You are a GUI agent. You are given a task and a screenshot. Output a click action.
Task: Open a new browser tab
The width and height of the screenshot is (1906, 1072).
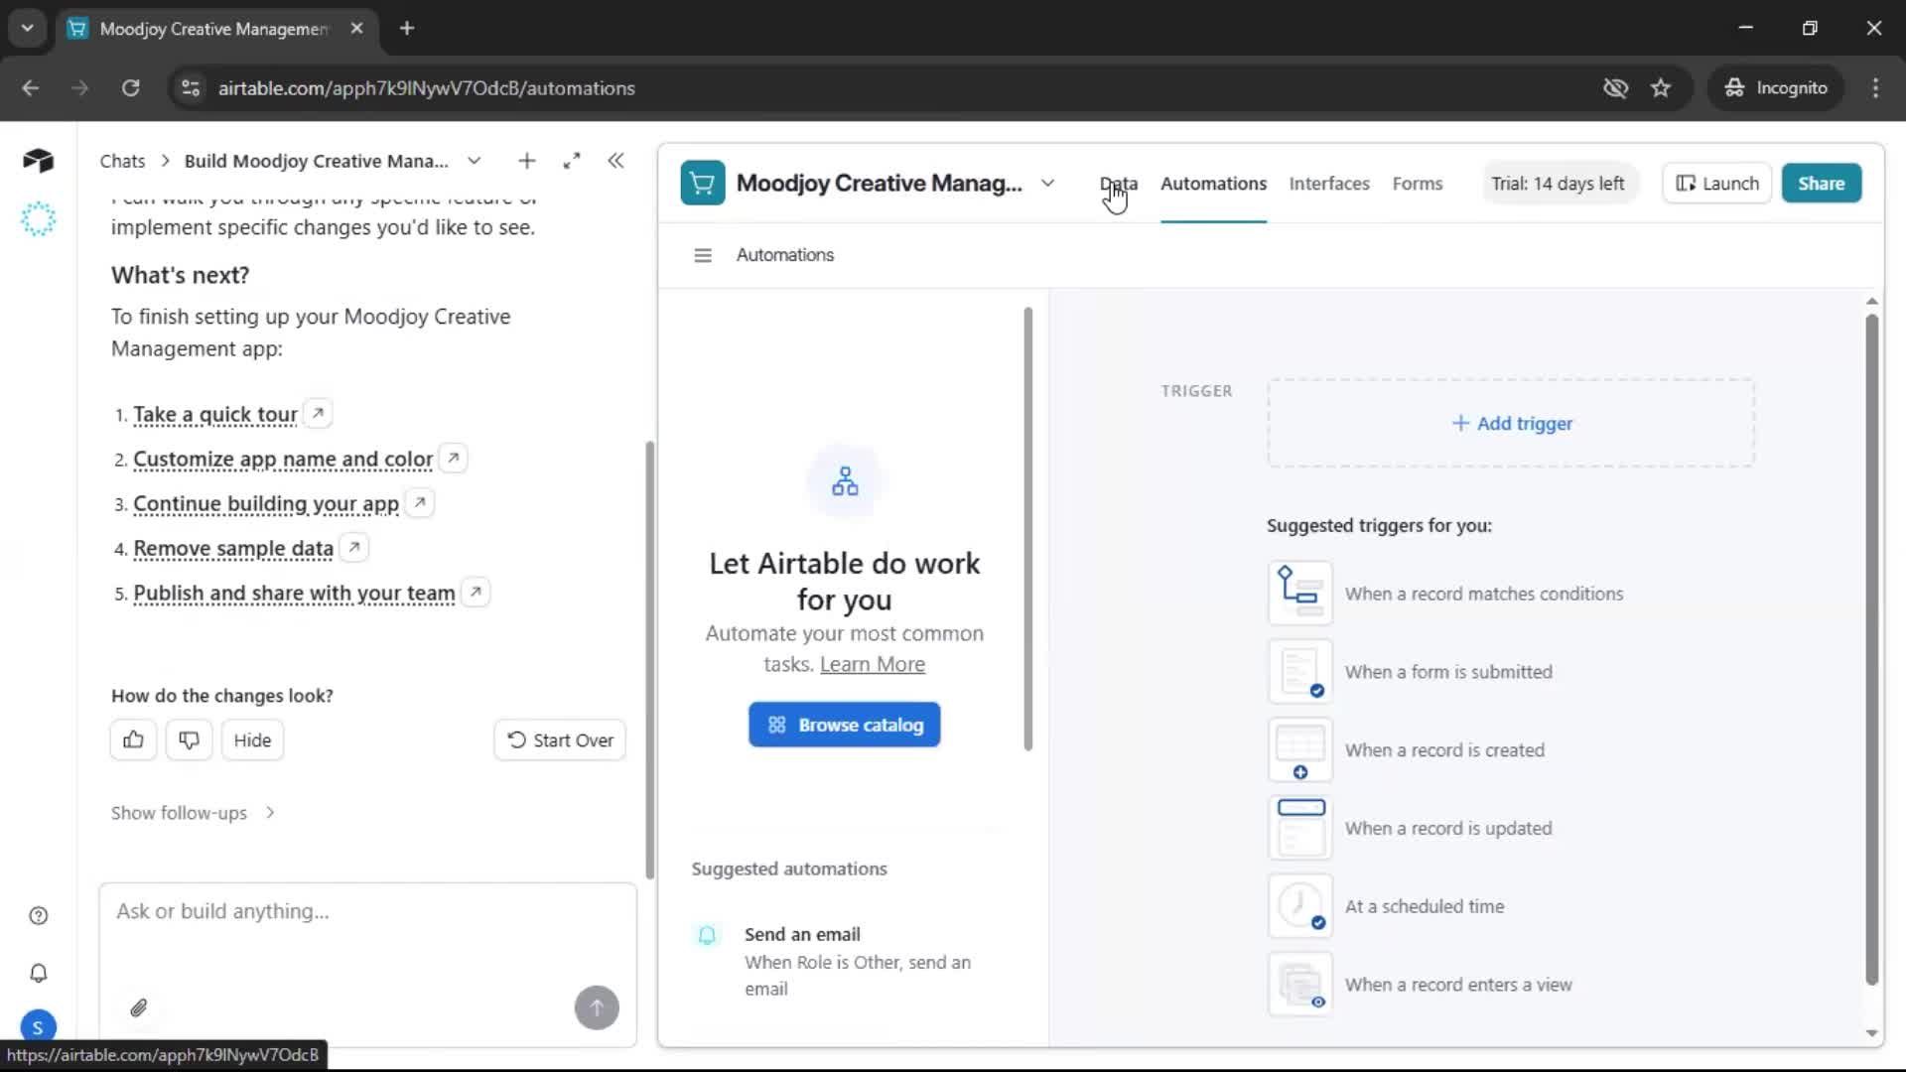(x=407, y=29)
